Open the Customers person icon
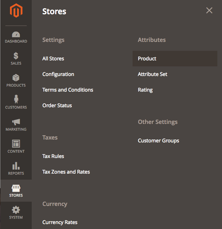Viewport: 222px width, 229px height. click(16, 99)
